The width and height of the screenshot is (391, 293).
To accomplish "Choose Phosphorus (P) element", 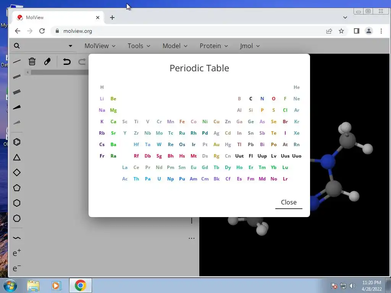I will (x=262, y=110).
